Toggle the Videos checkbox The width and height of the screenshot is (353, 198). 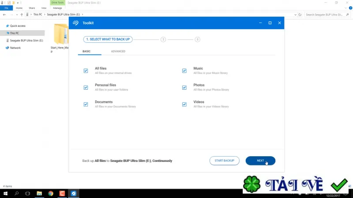pos(184,104)
